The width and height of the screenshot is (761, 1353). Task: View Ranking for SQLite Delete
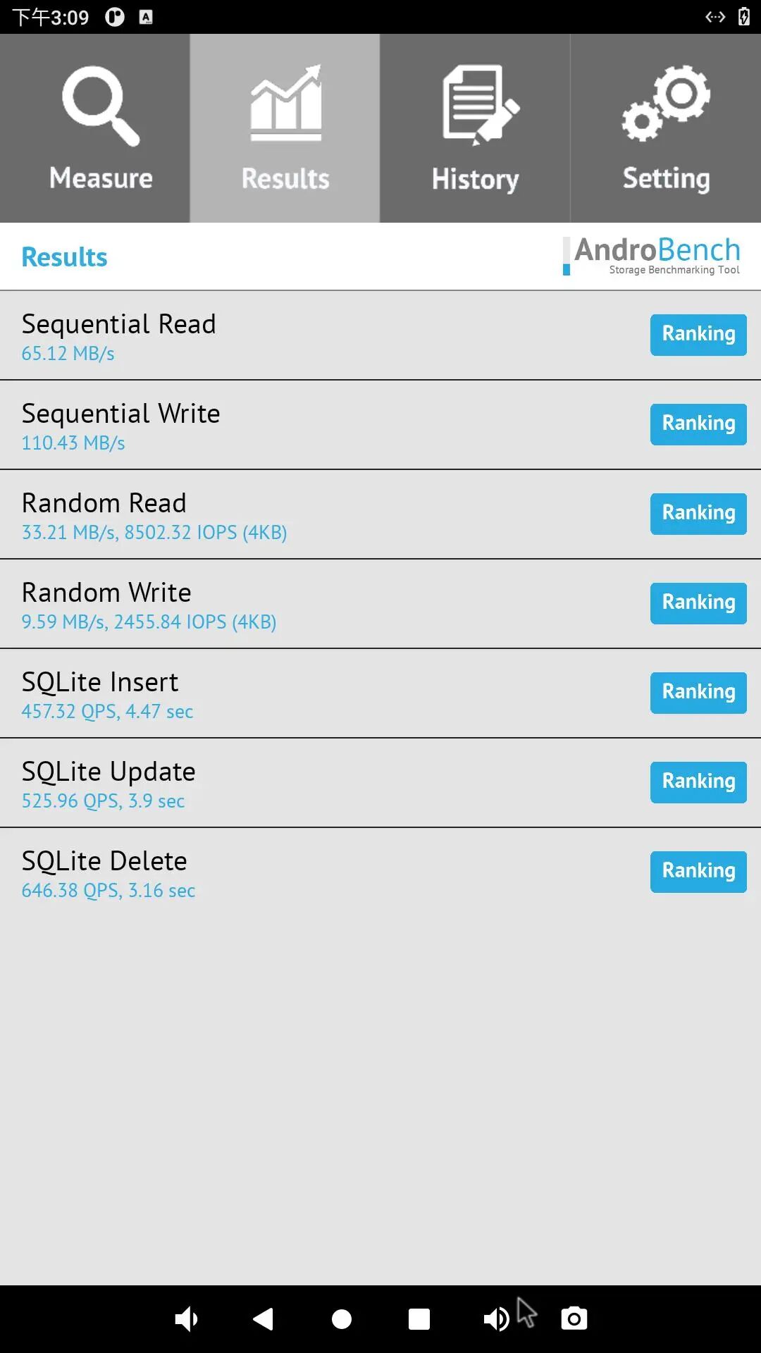[x=698, y=872]
